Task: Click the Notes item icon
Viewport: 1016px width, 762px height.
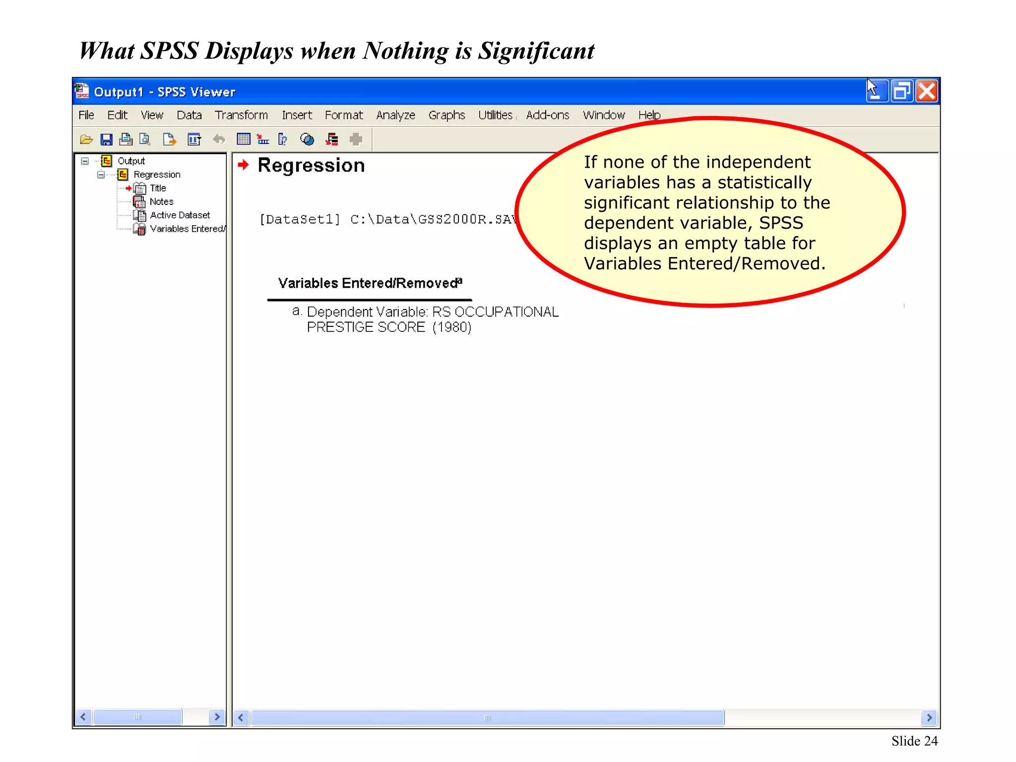Action: coord(139,202)
